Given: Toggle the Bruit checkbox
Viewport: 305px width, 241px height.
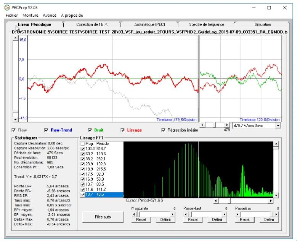Looking at the screenshot, I should (x=90, y=130).
